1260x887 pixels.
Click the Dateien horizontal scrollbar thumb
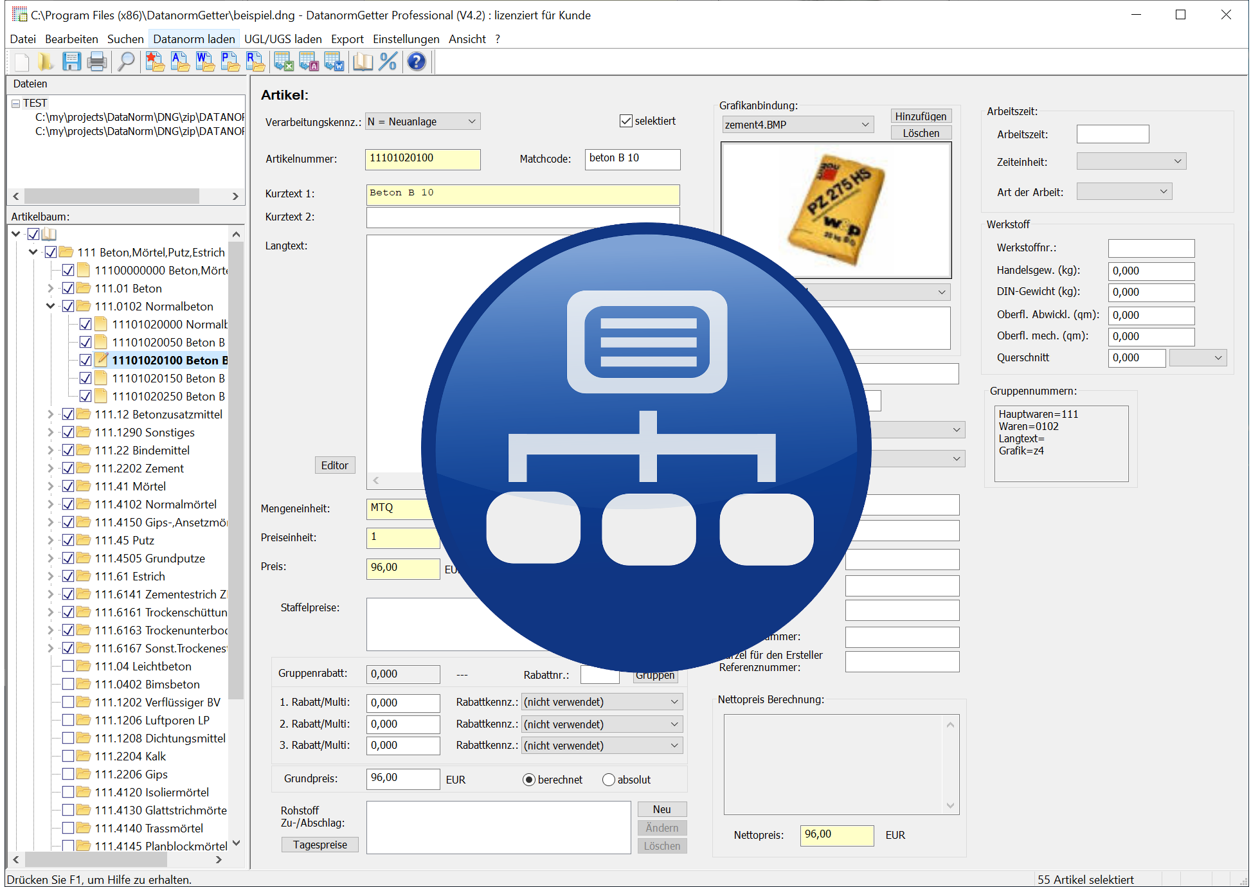point(112,196)
